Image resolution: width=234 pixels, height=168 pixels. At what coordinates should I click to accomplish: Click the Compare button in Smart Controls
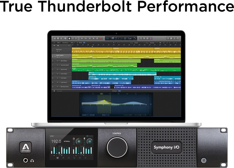pos(59,91)
